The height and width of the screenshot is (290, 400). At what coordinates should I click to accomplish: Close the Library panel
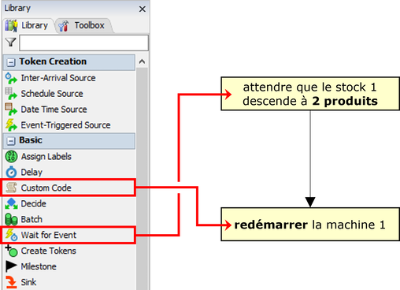tap(143, 9)
